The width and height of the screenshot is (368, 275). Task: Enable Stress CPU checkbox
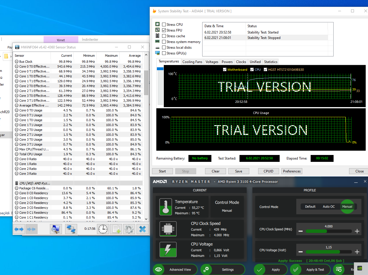(x=164, y=25)
